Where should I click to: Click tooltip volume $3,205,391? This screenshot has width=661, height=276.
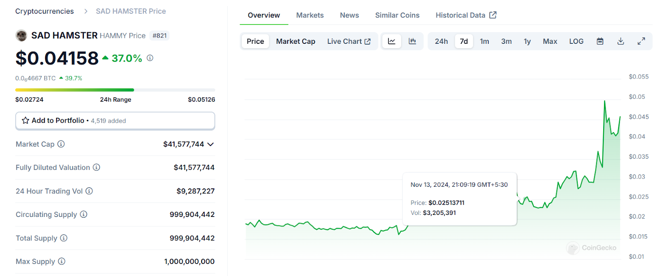439,213
